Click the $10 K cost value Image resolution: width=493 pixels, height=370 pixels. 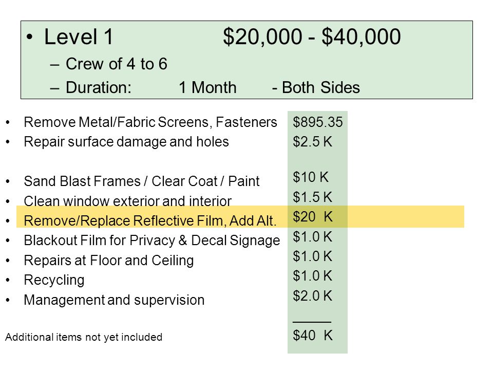tap(311, 177)
